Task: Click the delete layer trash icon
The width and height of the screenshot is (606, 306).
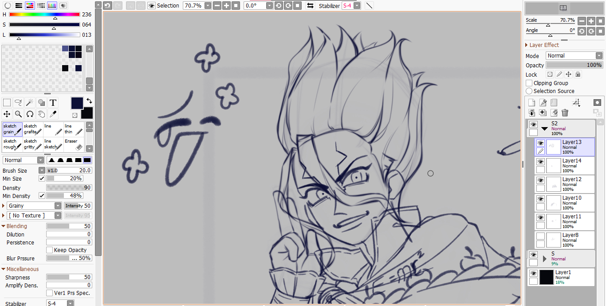Action: pyautogui.click(x=565, y=113)
